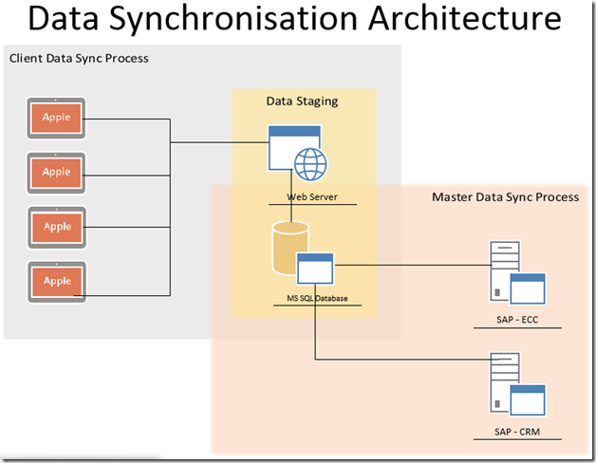Select the third Apple tablet from top
Image resolution: width=596 pixels, height=463 pixels.
pos(57,227)
